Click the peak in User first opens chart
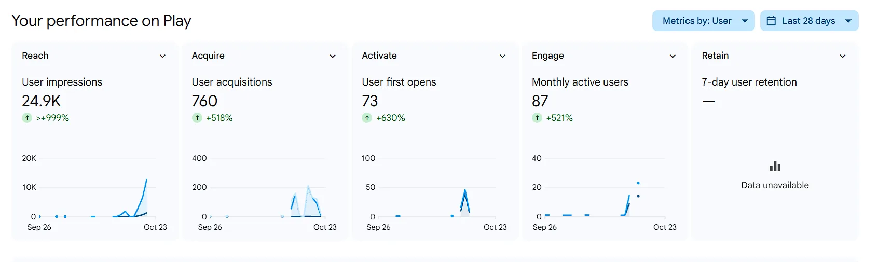This screenshot has height=262, width=878. pos(465,191)
